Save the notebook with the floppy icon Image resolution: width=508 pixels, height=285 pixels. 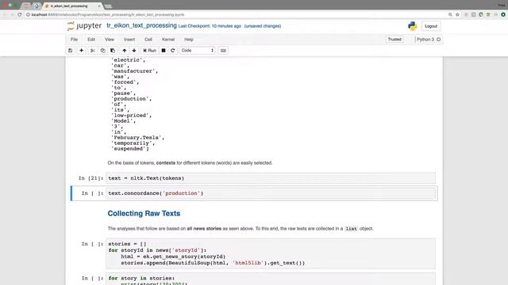71,51
